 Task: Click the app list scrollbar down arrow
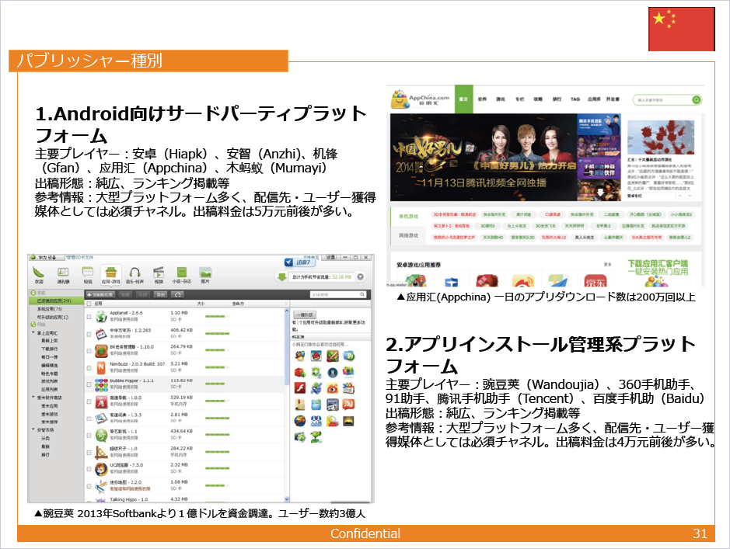(287, 499)
